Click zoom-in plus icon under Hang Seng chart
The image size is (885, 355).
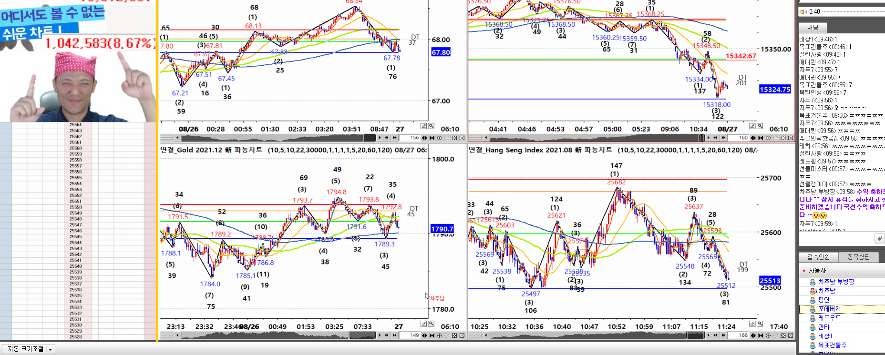768,335
